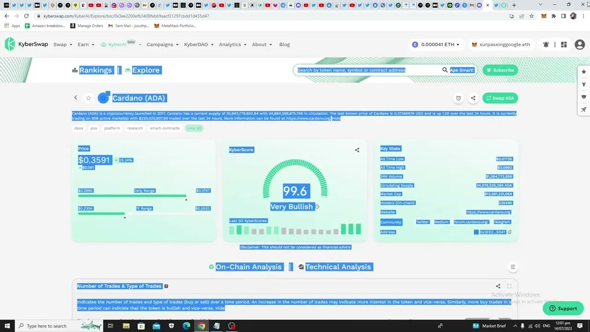Share Cardano token page
Image resolution: width=590 pixels, height=332 pixels.
tap(473, 98)
